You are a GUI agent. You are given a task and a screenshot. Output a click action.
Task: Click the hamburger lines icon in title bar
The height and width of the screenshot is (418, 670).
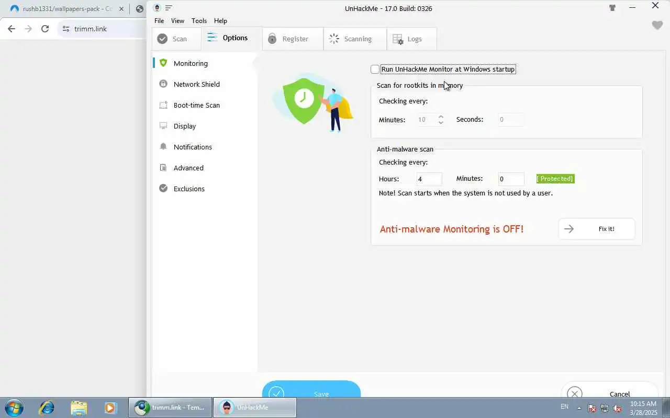coord(169,8)
